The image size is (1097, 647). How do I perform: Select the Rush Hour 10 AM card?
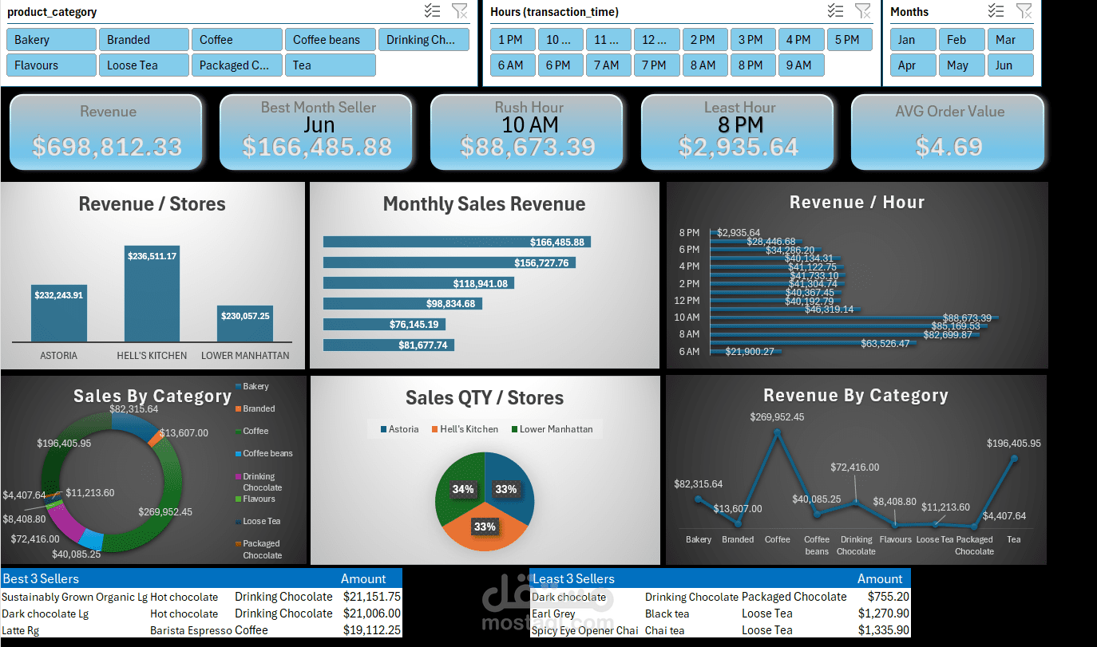click(527, 132)
